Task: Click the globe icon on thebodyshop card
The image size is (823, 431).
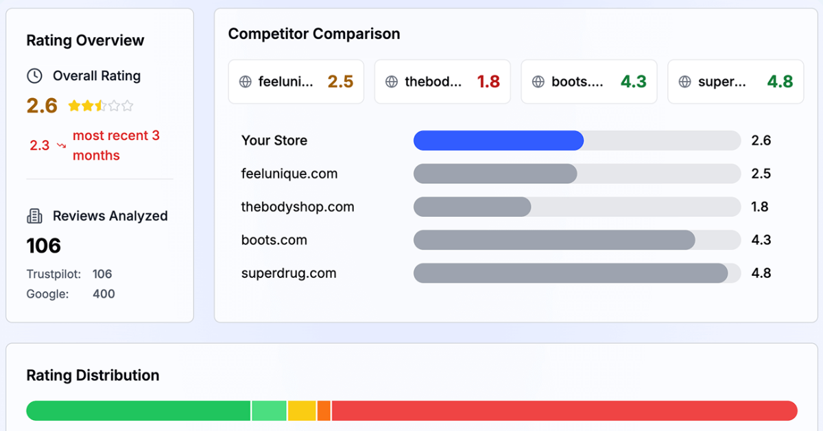Action: 392,82
